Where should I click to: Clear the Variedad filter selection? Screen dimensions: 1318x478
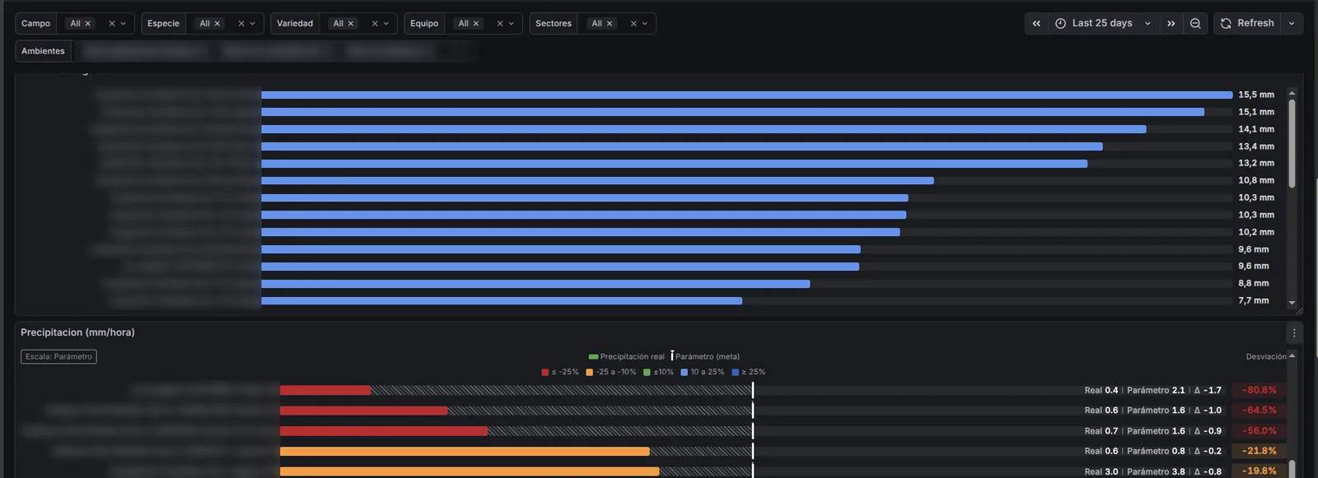tap(375, 24)
